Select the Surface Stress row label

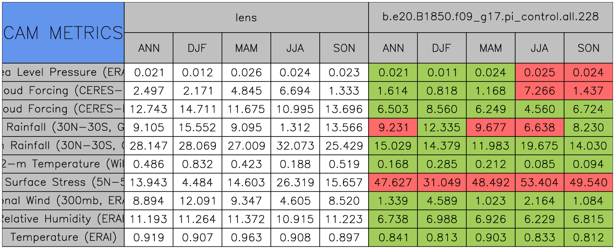click(x=63, y=182)
